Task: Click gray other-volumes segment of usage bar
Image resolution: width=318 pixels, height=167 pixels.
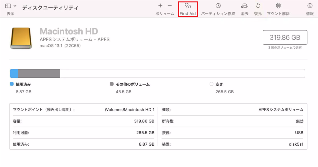Action: (x=39, y=73)
